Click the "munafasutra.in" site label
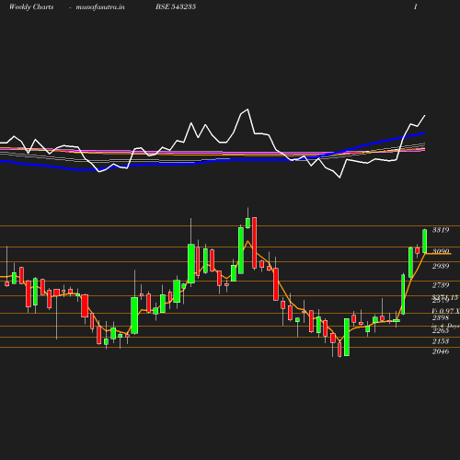460x460 pixels. tap(100, 6)
